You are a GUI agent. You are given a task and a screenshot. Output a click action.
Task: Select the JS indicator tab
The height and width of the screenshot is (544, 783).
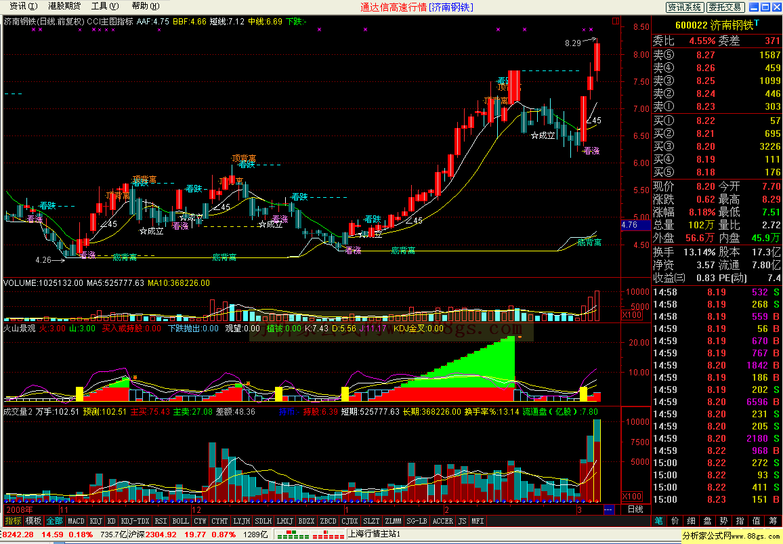point(462,521)
